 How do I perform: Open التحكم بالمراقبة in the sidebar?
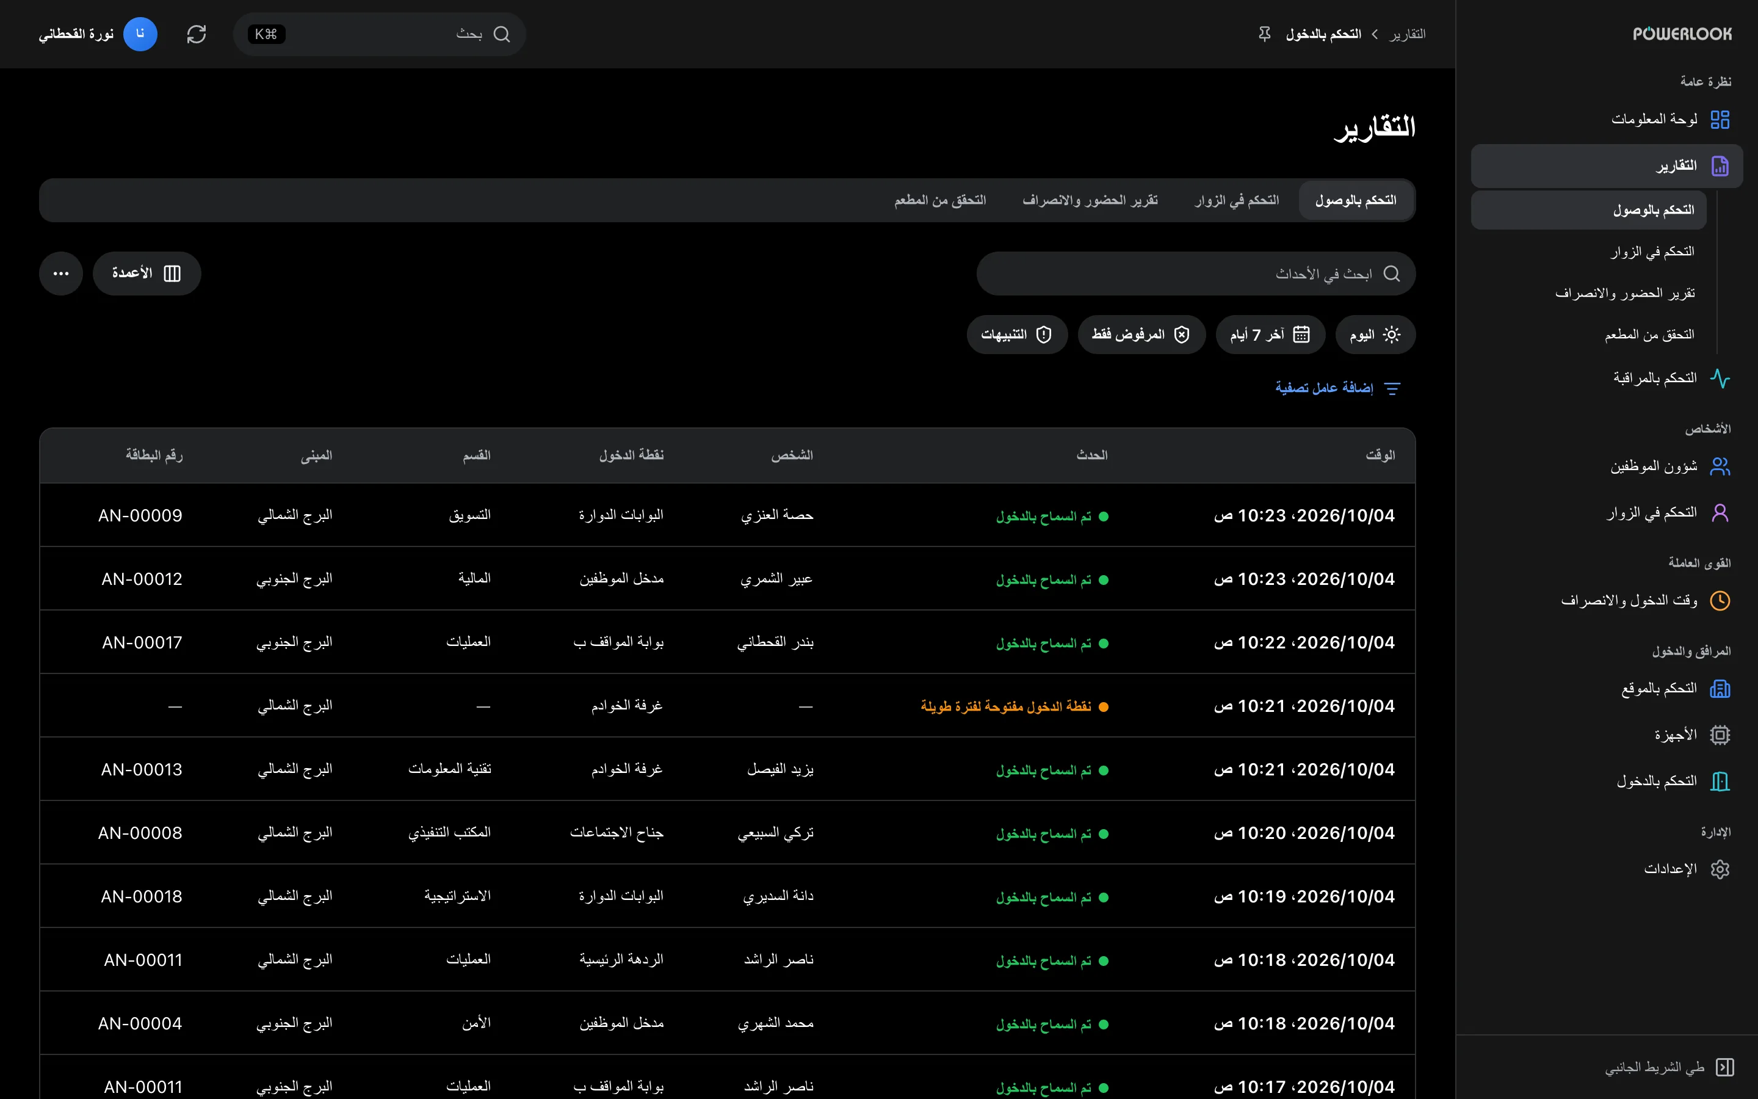(x=1607, y=378)
